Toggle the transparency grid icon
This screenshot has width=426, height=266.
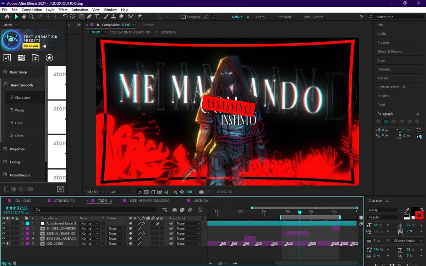point(146,192)
